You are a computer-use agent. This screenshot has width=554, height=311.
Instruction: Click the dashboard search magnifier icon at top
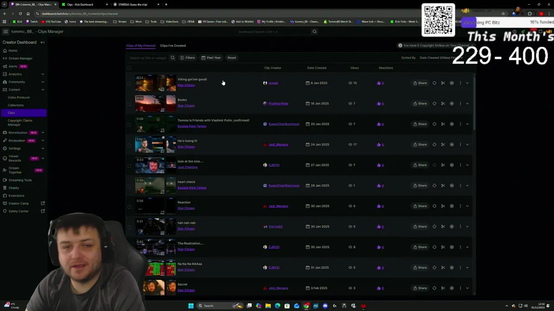(315, 32)
